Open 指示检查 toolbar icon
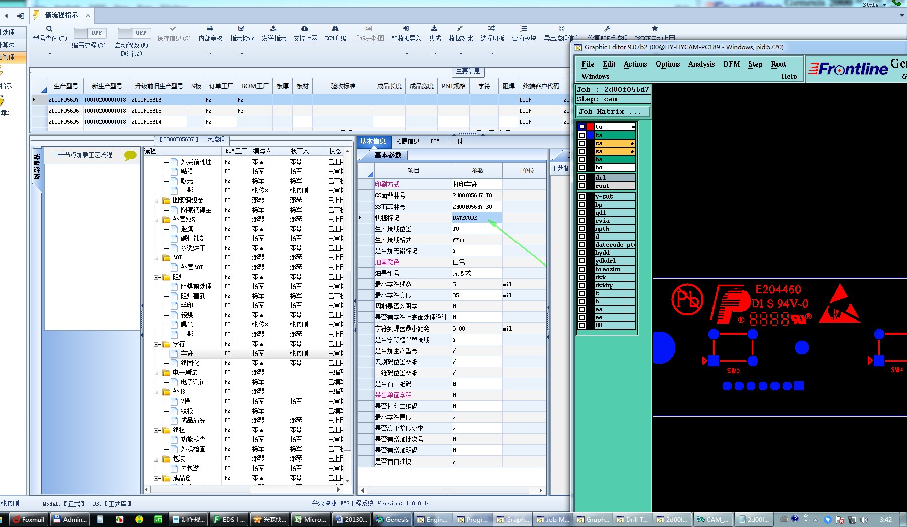 241,29
